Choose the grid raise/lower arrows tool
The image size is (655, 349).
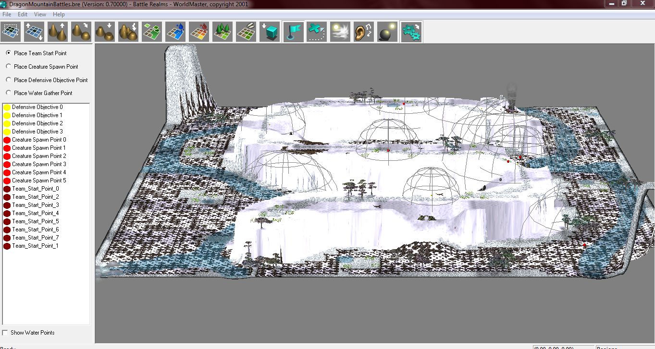click(x=34, y=32)
